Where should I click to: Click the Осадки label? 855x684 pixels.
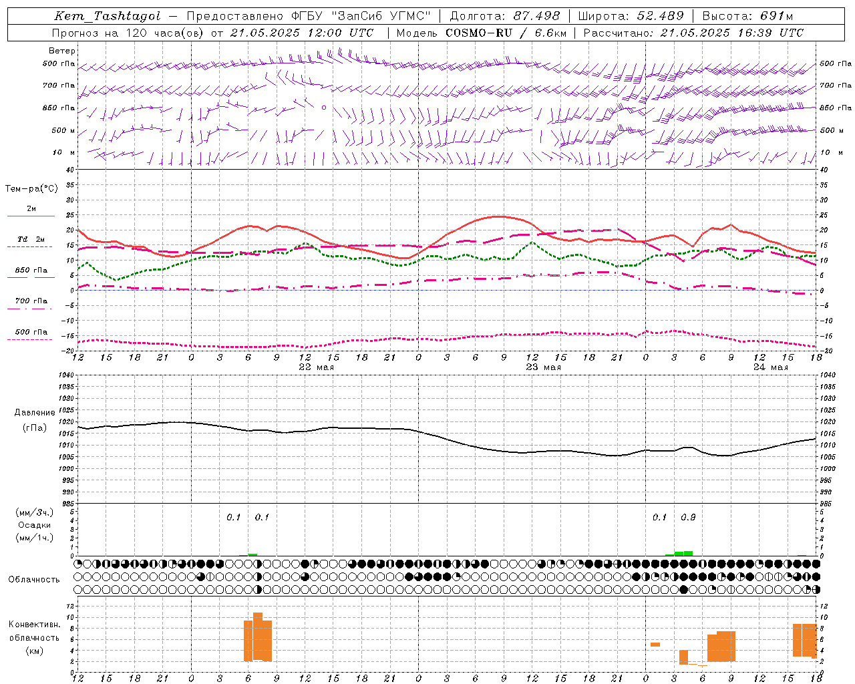(35, 525)
